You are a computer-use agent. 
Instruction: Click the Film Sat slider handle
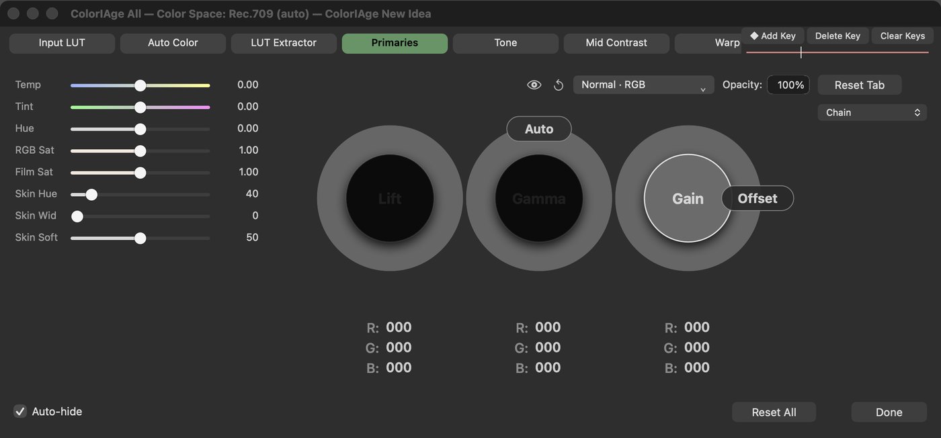tap(140, 173)
